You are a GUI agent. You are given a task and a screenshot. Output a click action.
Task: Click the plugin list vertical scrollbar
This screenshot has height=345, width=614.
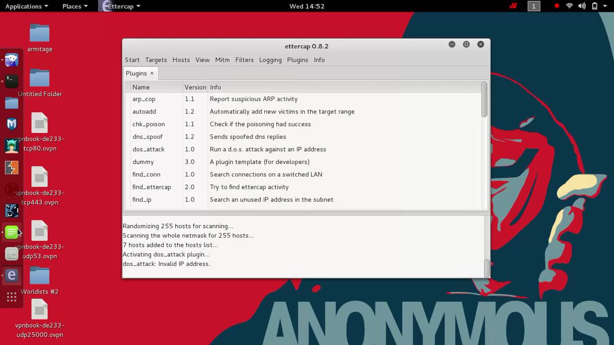(x=484, y=99)
